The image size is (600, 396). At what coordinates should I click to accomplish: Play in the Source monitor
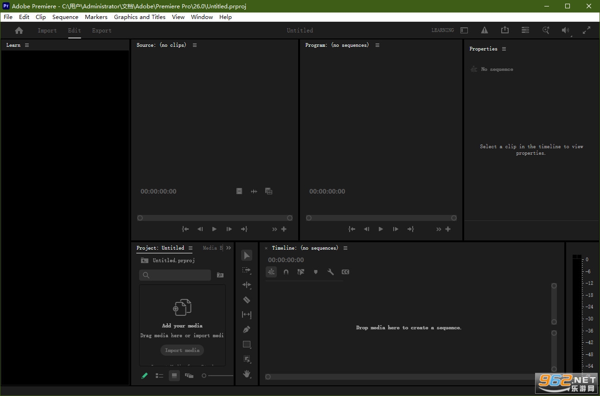point(214,229)
